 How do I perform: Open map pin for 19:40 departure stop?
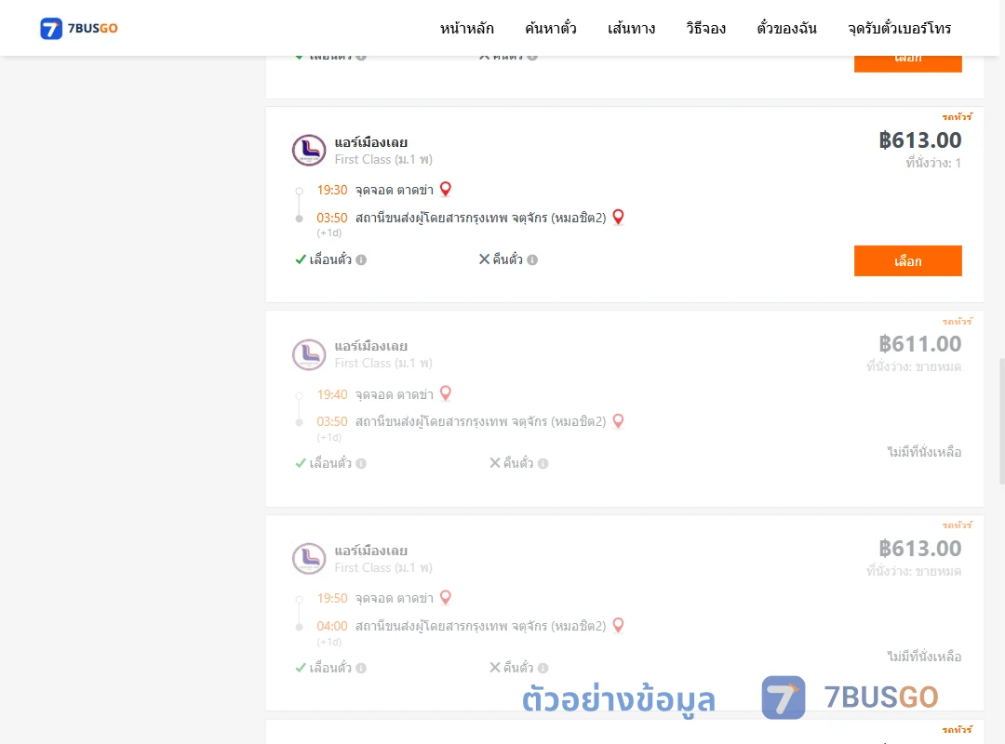pyautogui.click(x=446, y=393)
